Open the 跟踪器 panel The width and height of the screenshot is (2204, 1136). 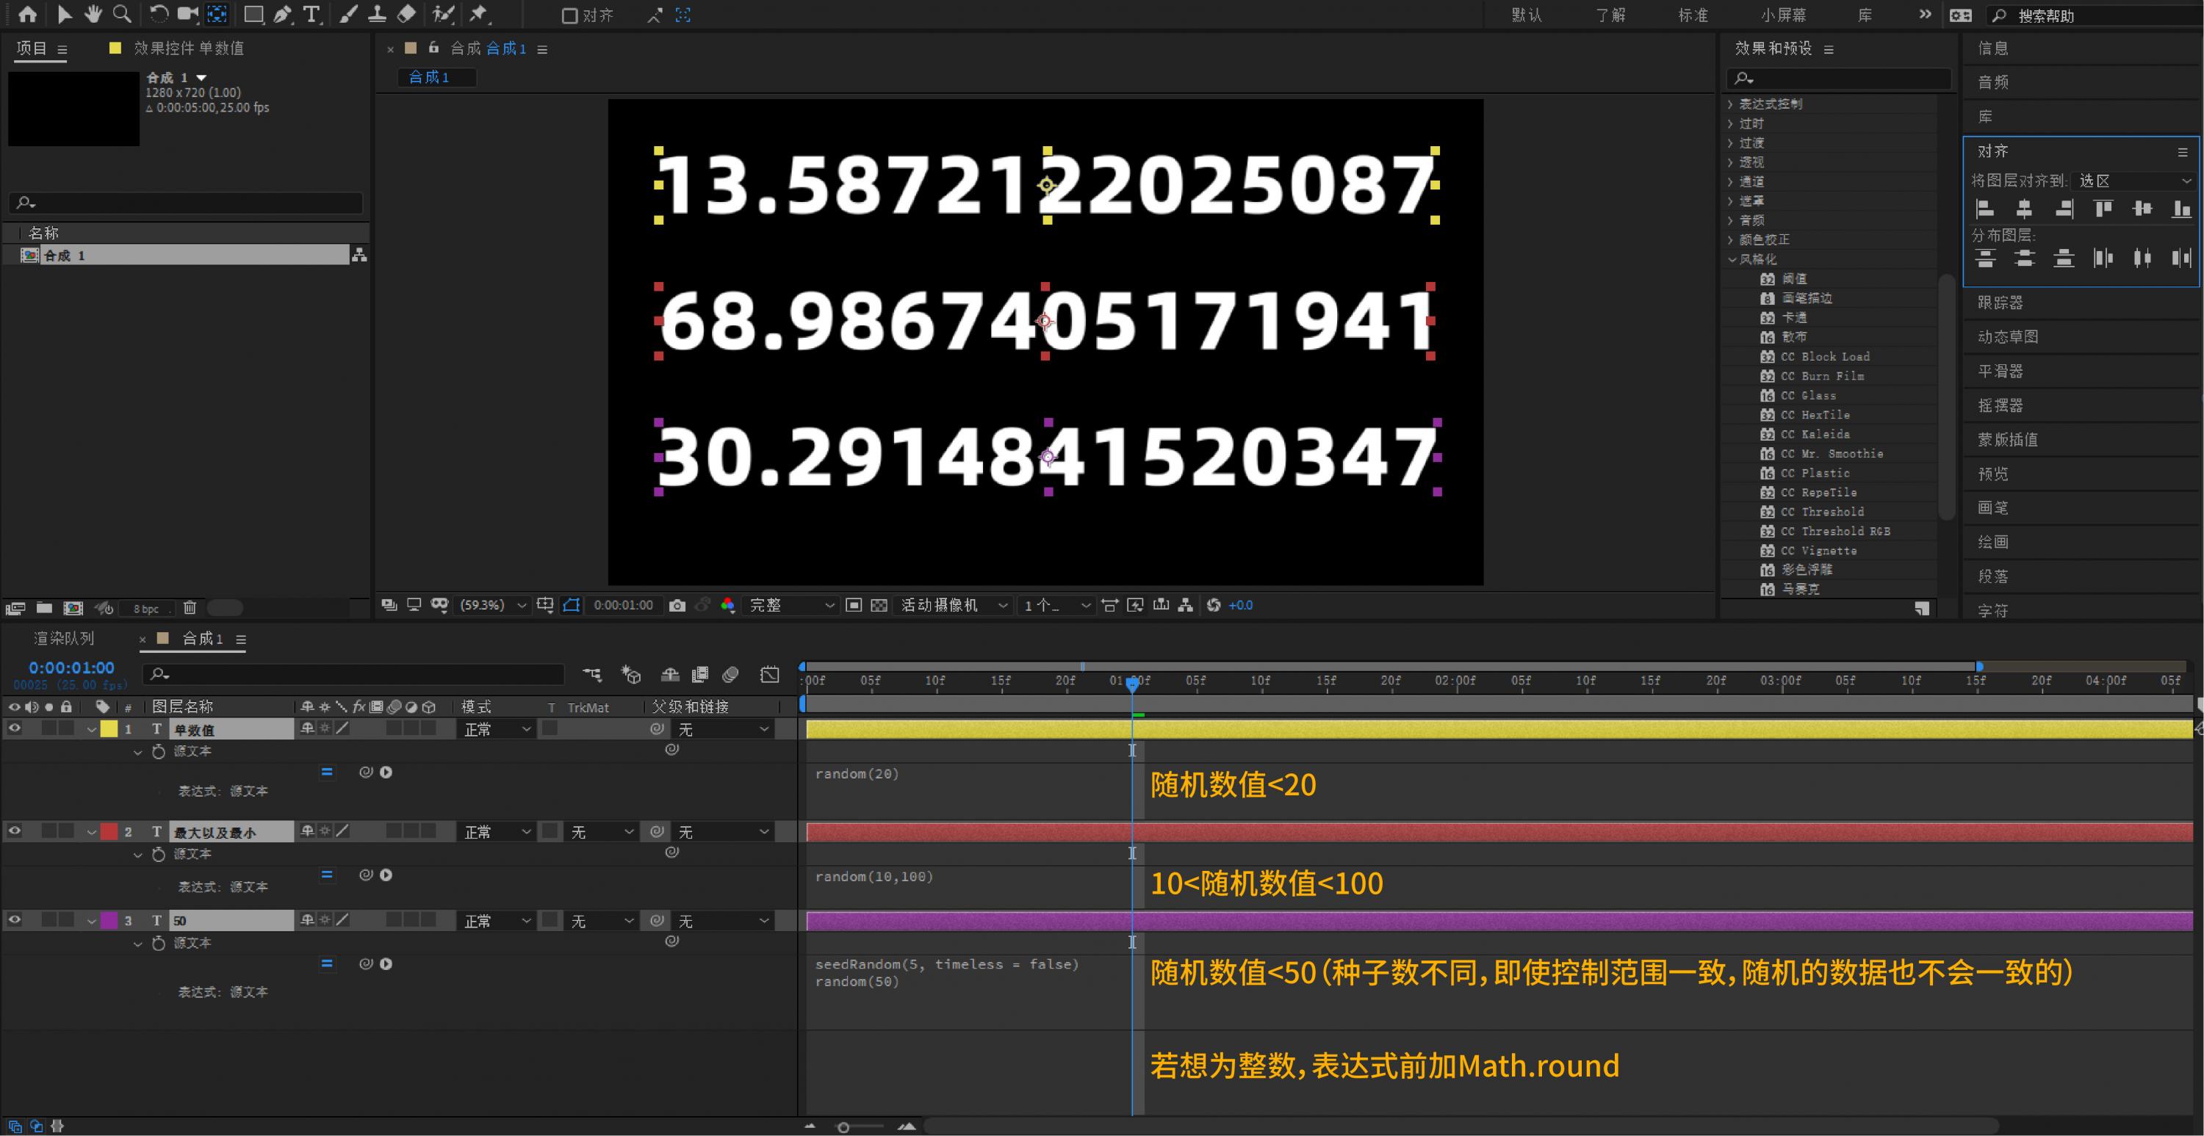[2000, 303]
